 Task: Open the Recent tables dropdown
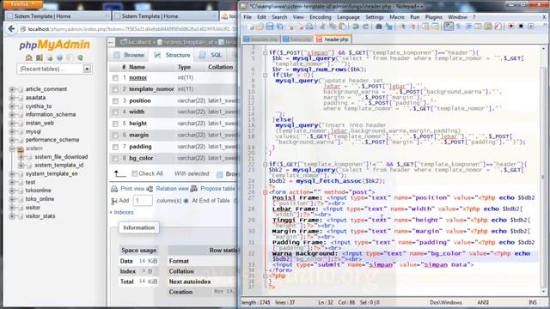pos(54,69)
